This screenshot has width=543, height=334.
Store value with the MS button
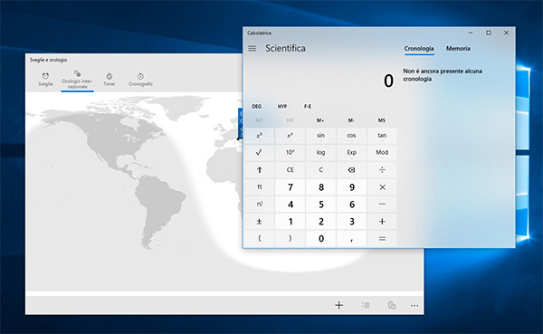tap(382, 120)
